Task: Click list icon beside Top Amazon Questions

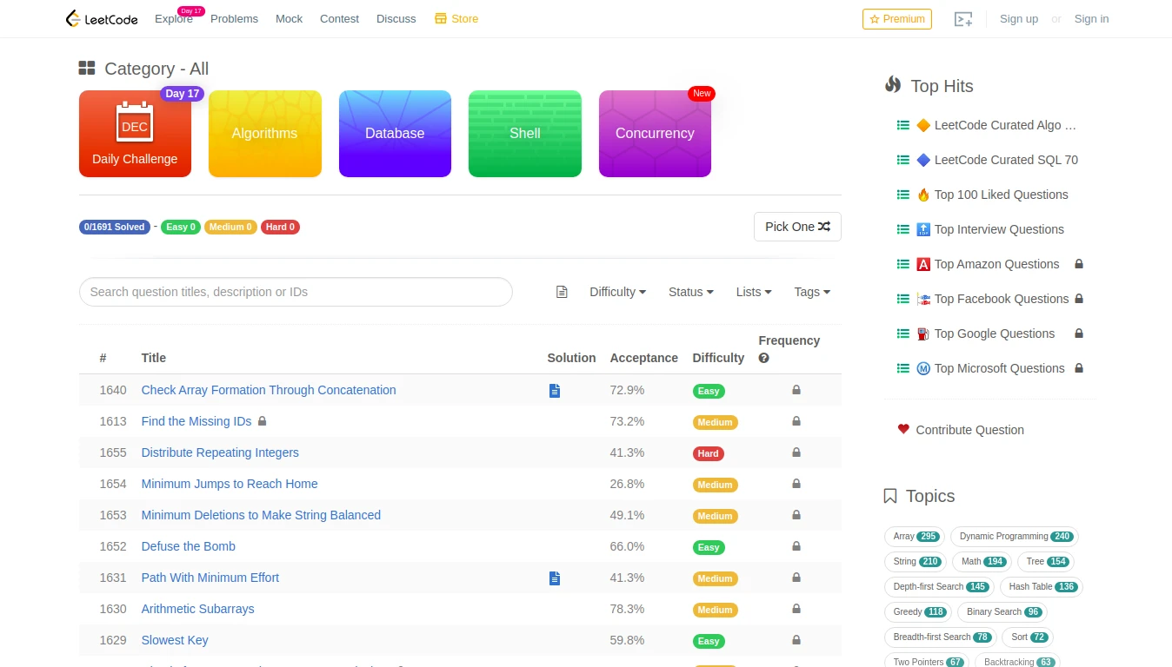Action: click(x=903, y=264)
